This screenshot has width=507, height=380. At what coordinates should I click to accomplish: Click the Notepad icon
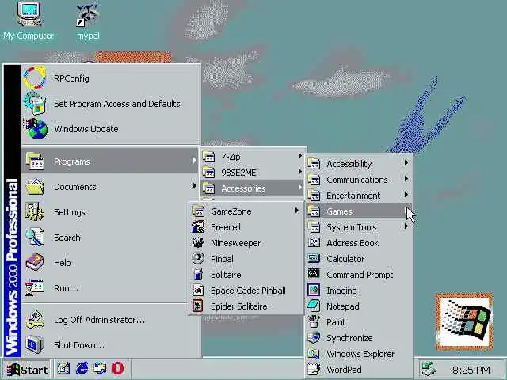click(314, 306)
